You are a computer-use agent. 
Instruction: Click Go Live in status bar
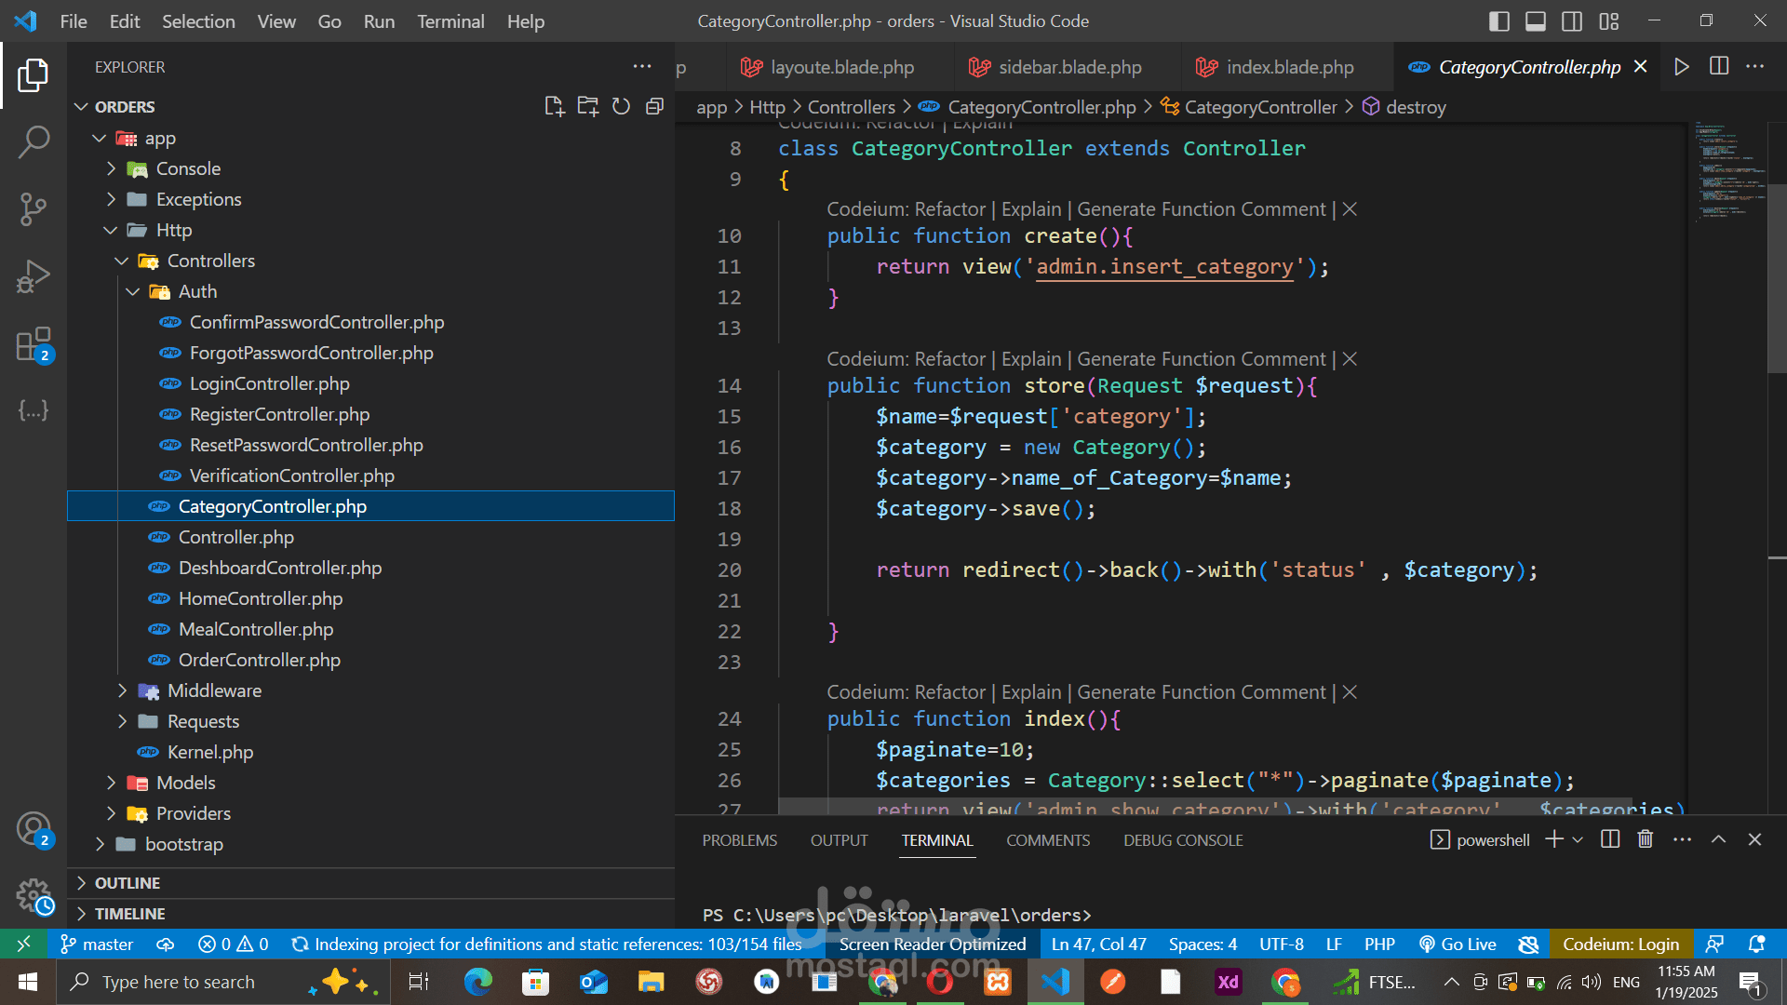pyautogui.click(x=1458, y=944)
